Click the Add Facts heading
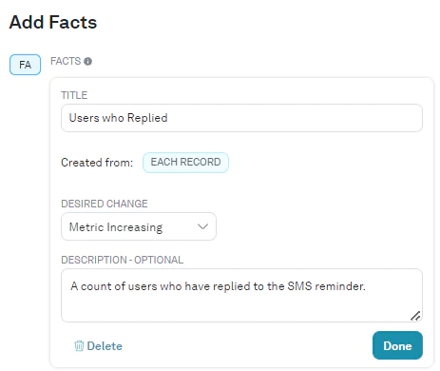 tap(53, 22)
